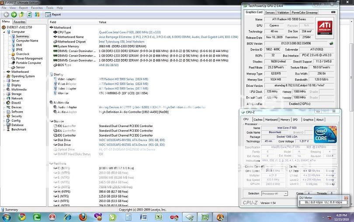The height and width of the screenshot is (222, 354).
Task: Open Yahoo Messenger from the taskbar
Action: coord(98,217)
